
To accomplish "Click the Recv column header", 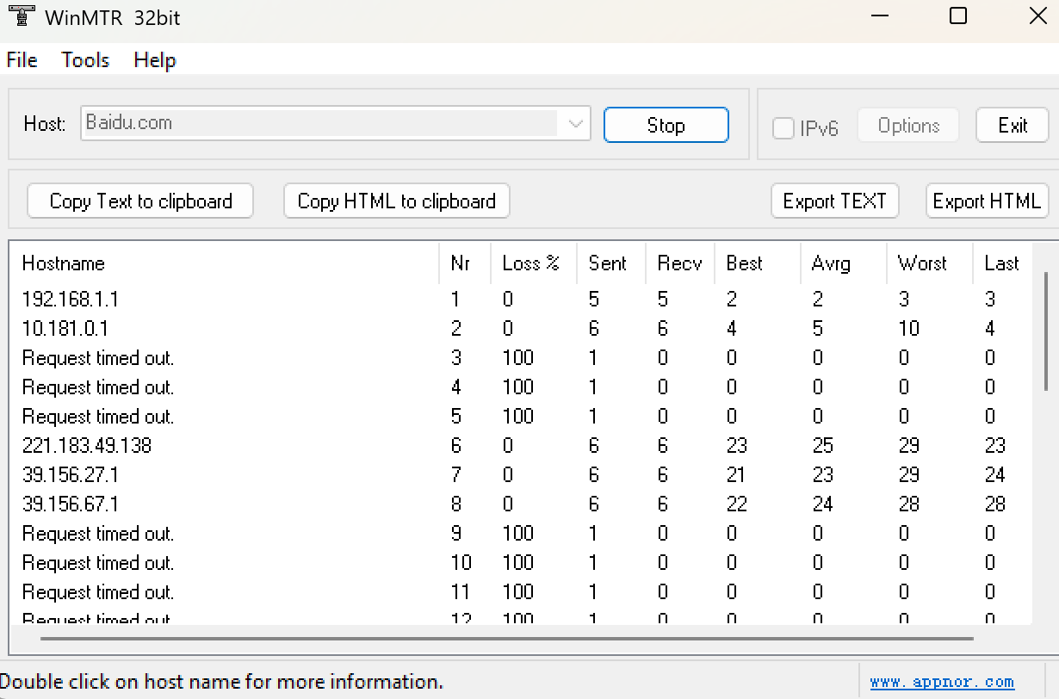I will click(x=680, y=263).
